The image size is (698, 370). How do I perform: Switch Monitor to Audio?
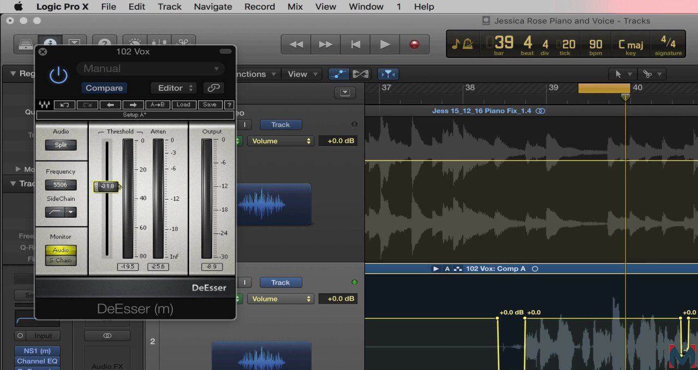pyautogui.click(x=61, y=250)
